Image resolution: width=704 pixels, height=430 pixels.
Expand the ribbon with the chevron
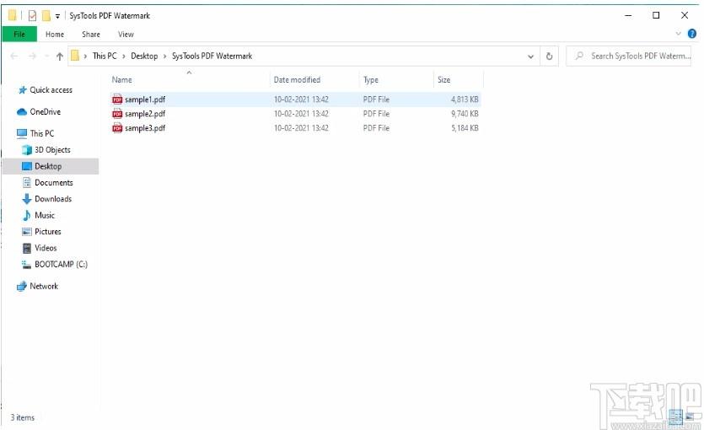679,34
